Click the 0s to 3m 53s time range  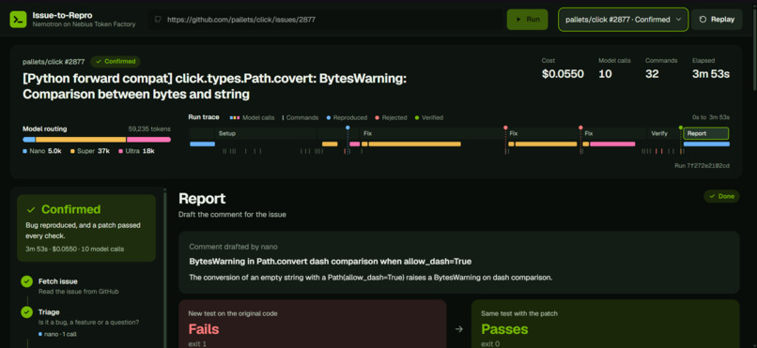pyautogui.click(x=711, y=117)
